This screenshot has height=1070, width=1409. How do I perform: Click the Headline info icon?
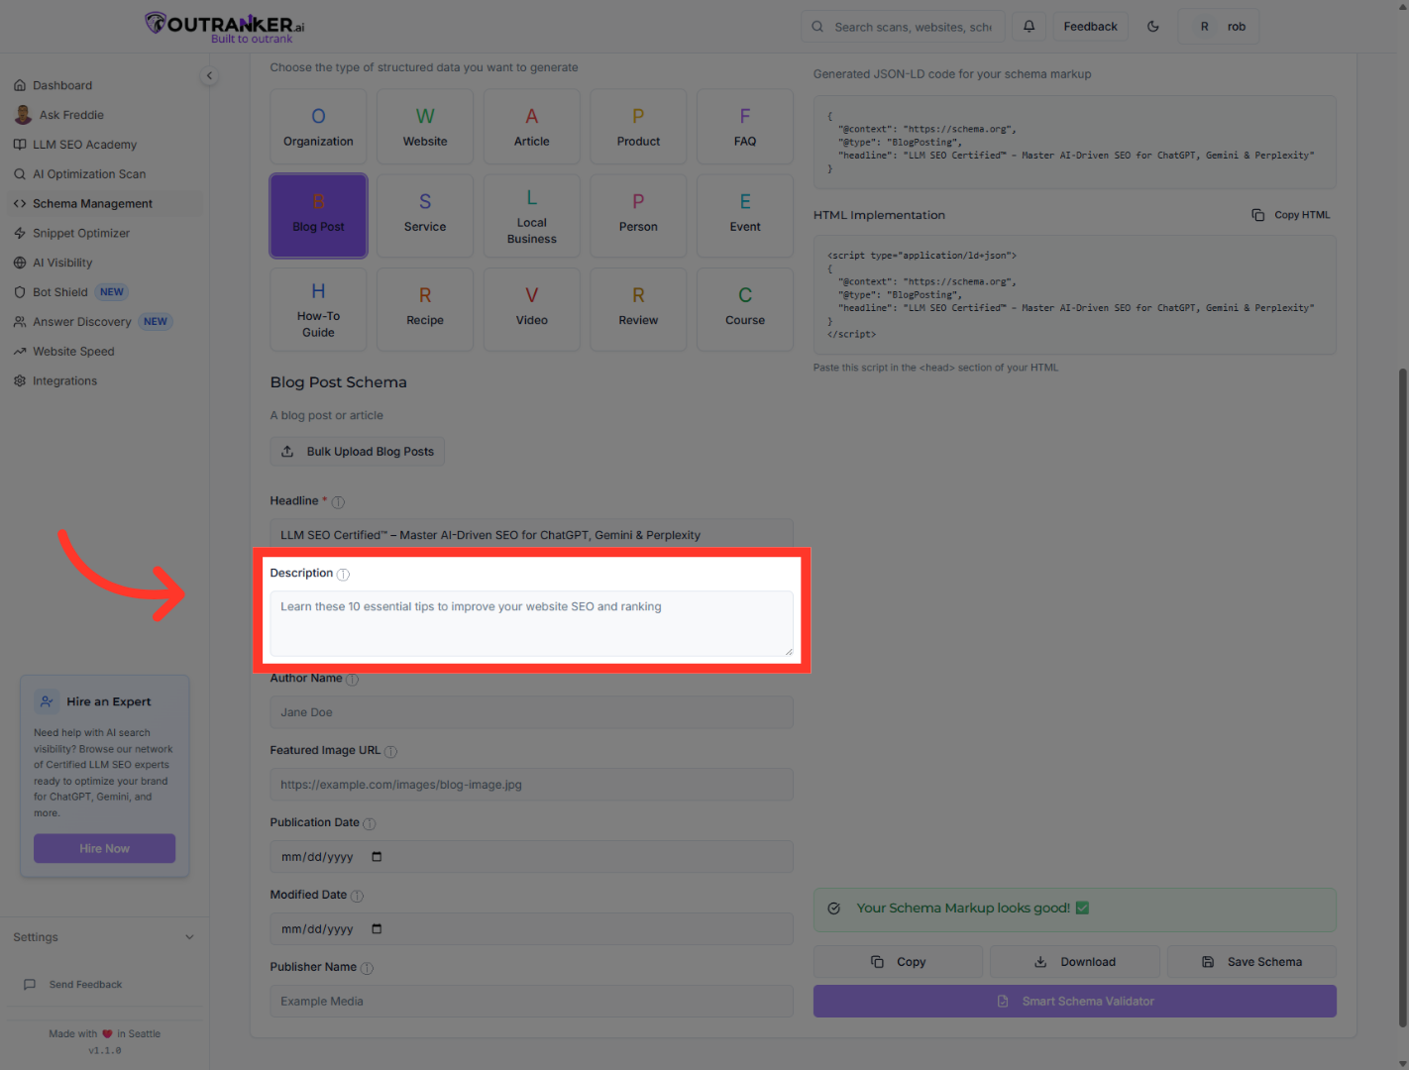pos(338,502)
